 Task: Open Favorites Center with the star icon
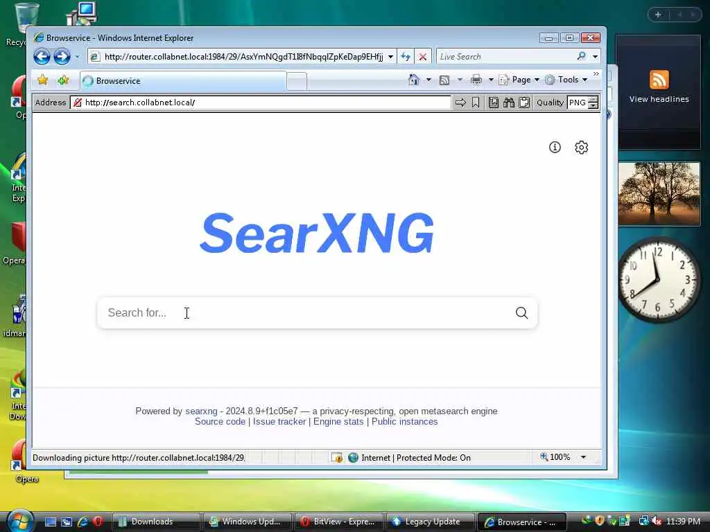42,80
